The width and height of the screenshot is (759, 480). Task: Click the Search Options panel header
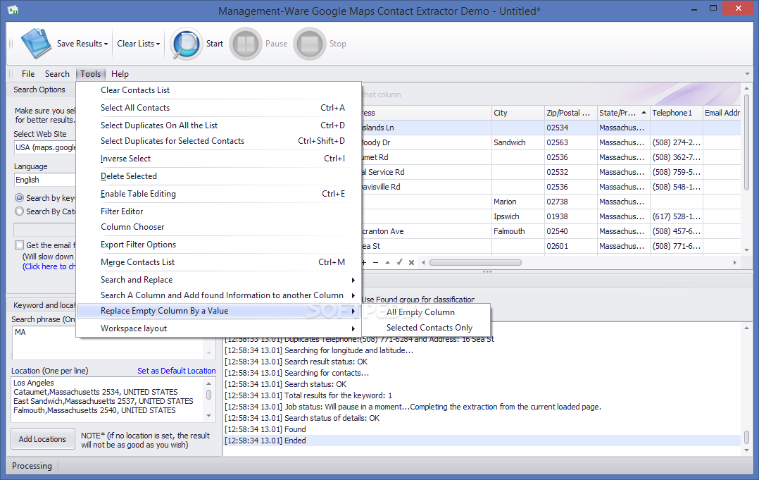(39, 90)
